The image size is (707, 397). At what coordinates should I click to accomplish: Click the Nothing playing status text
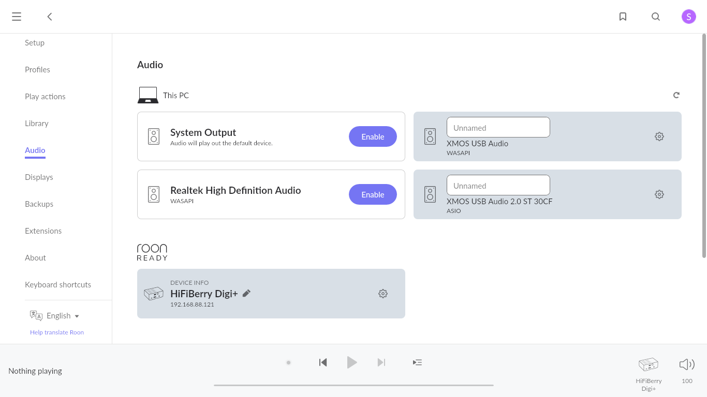point(35,371)
